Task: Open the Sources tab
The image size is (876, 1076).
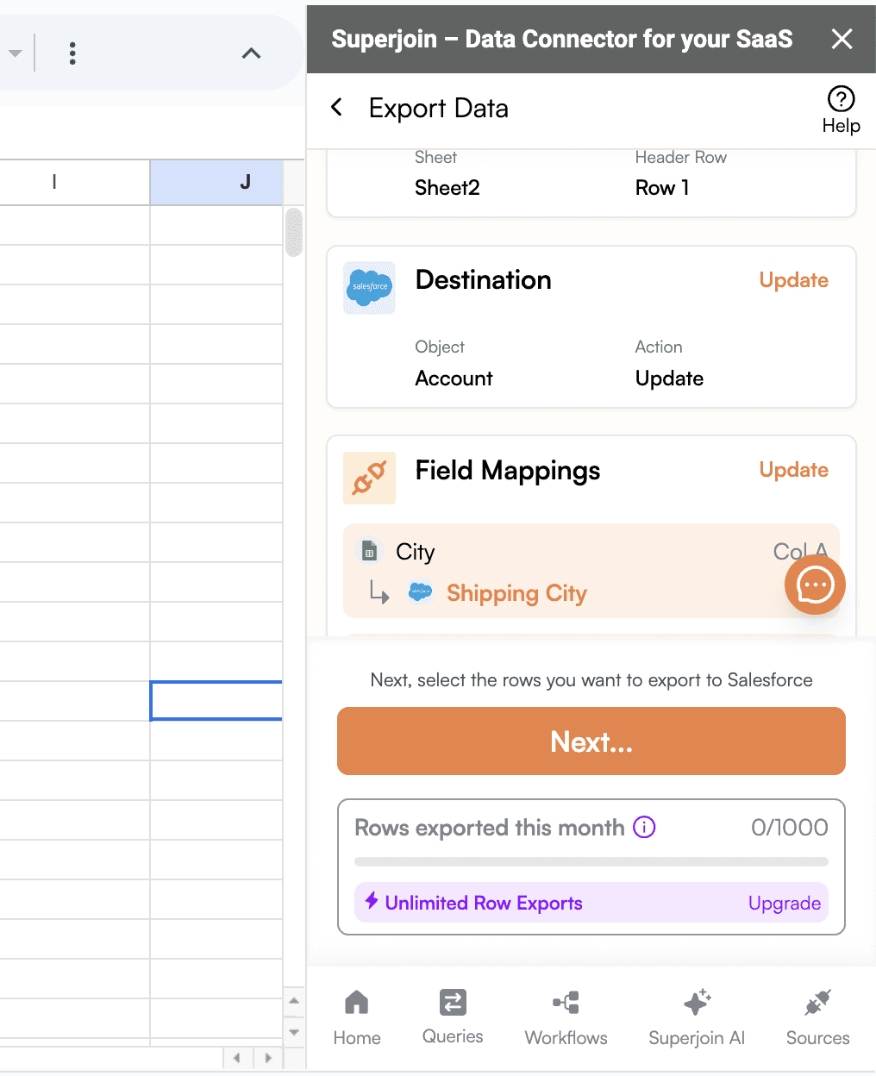Action: pos(817,1018)
